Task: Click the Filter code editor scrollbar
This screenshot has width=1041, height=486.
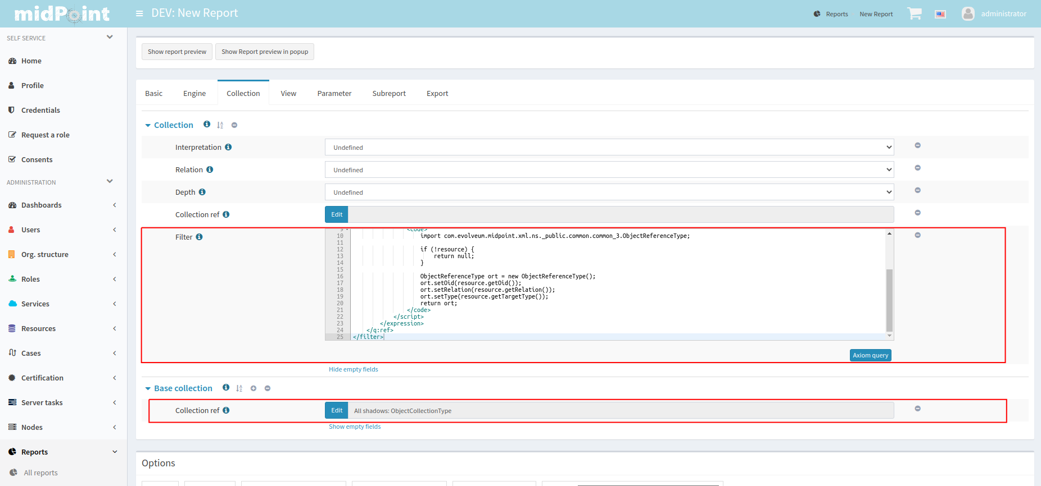Action: point(889,300)
